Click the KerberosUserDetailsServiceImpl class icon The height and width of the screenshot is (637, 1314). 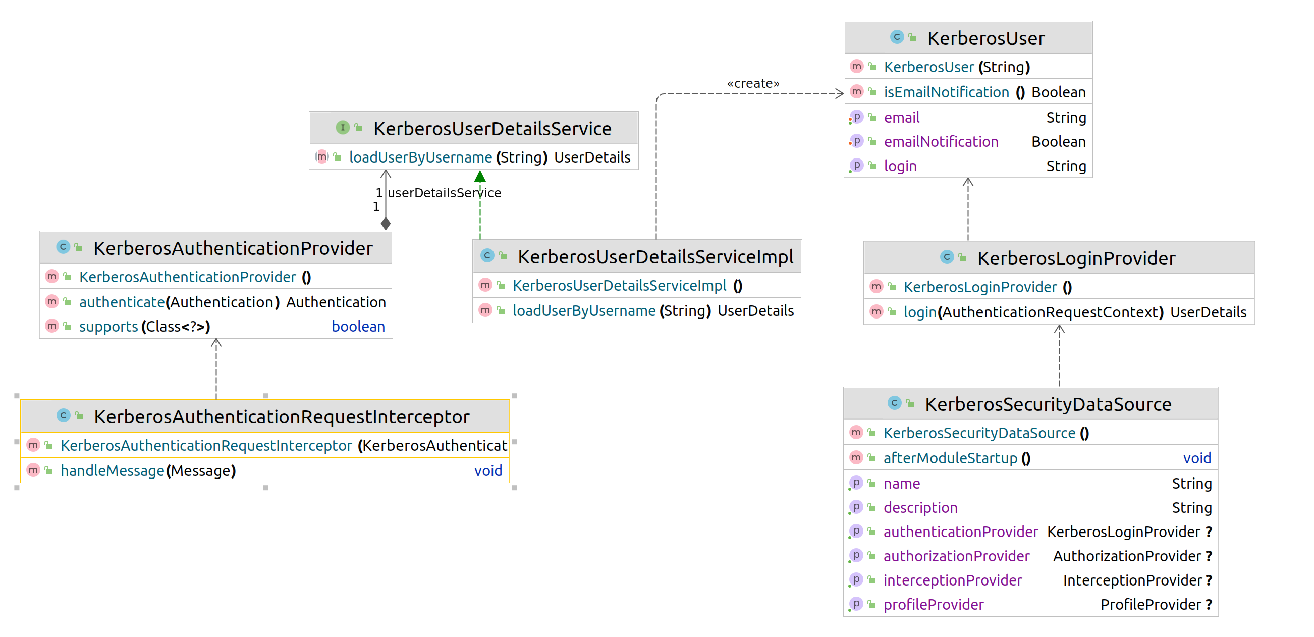pyautogui.click(x=487, y=256)
